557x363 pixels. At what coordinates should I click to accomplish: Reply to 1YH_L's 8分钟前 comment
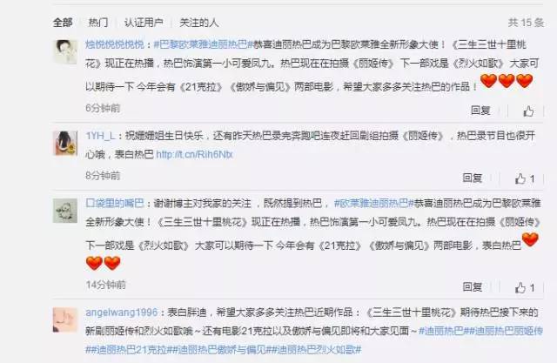tap(473, 178)
